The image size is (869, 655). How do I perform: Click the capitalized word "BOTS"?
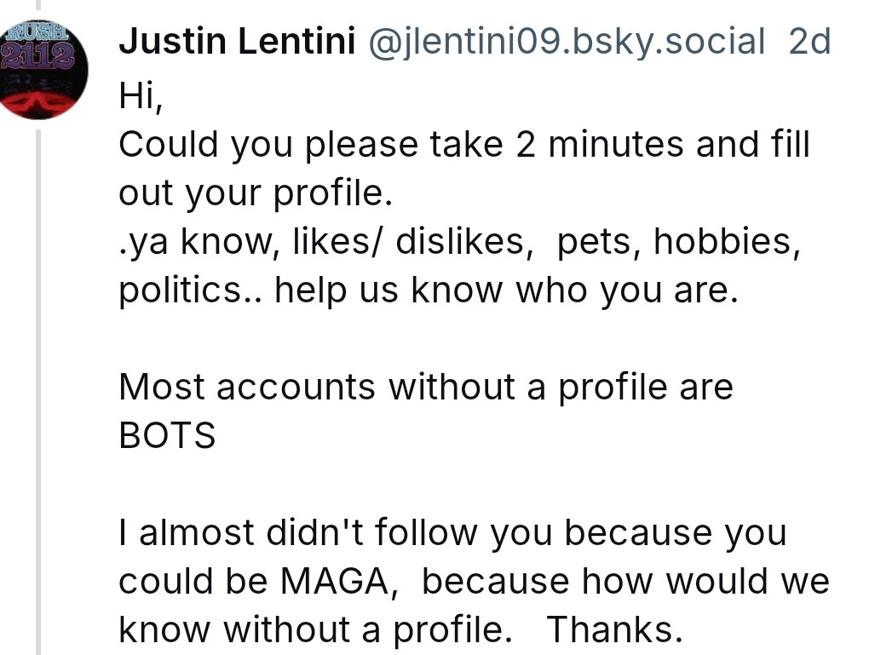(167, 435)
